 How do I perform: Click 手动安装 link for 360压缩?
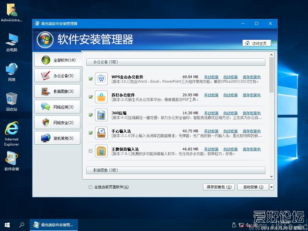(x=211, y=113)
